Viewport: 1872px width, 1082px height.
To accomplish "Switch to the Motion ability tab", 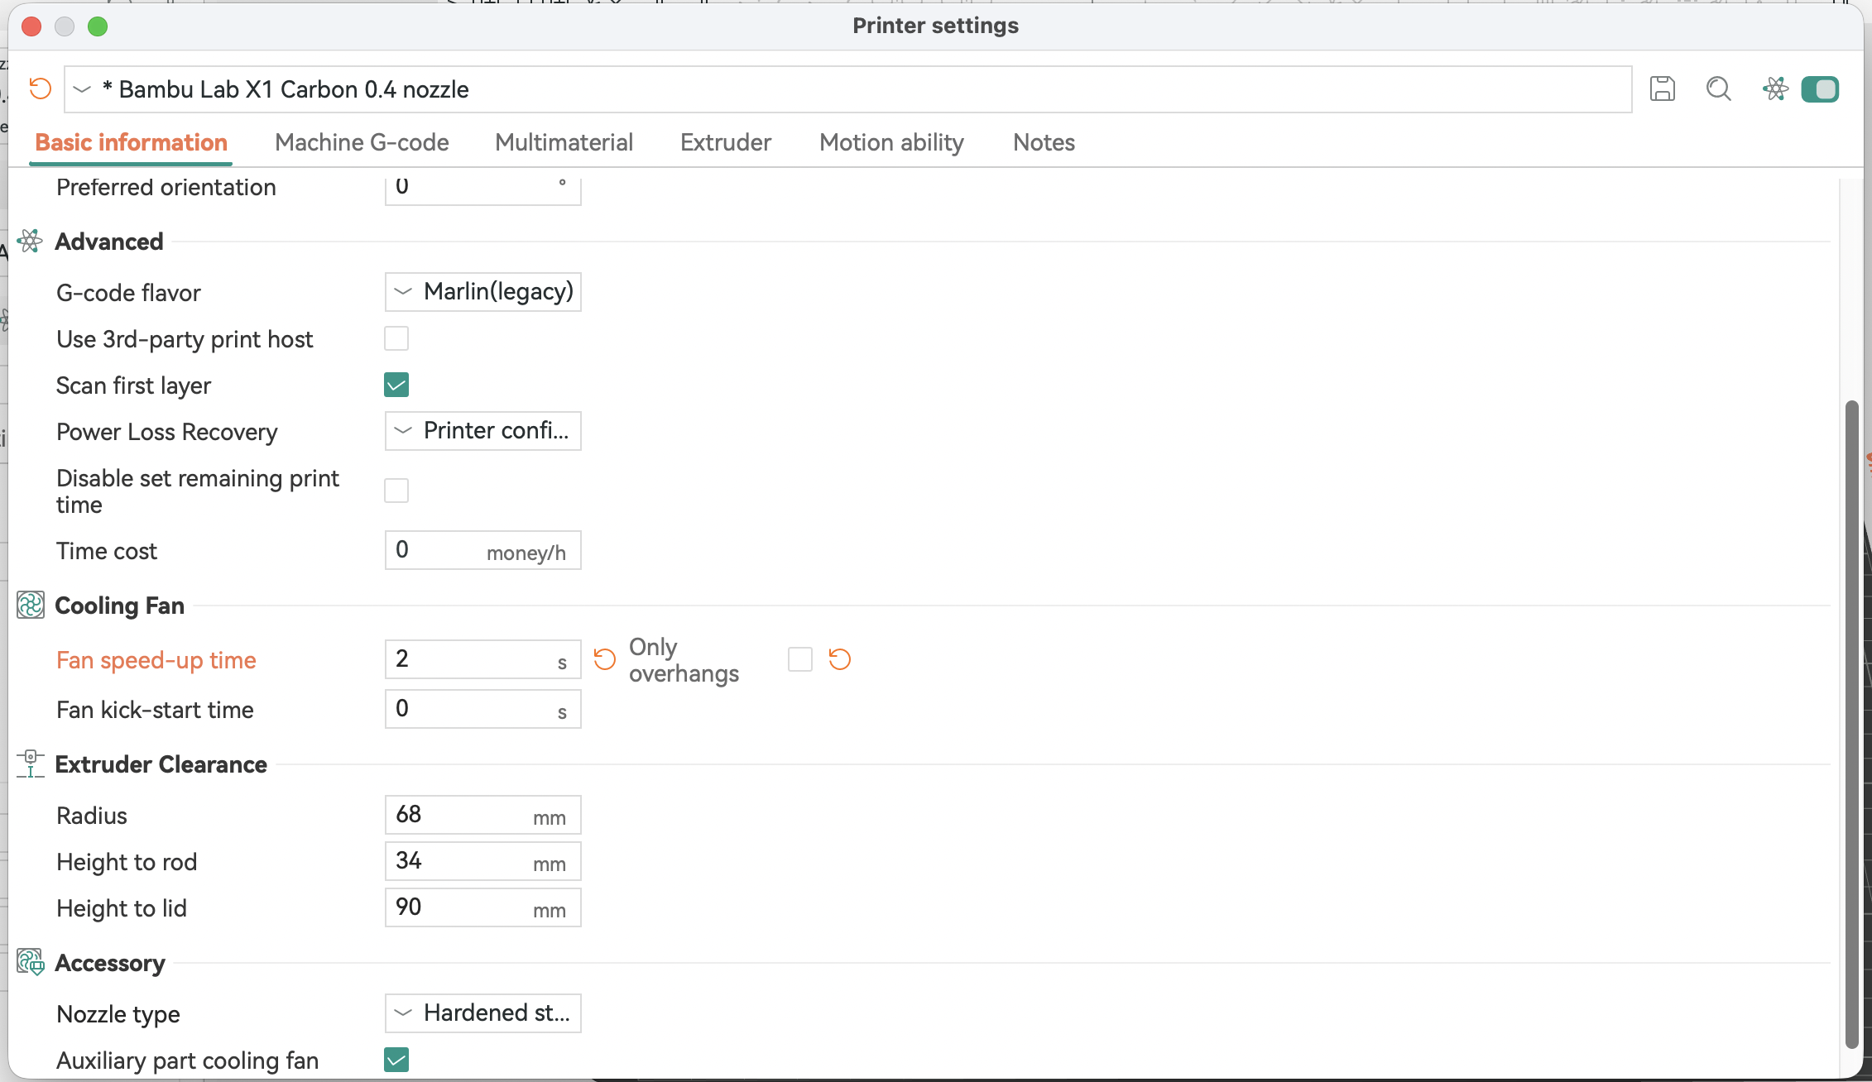I will pyautogui.click(x=891, y=142).
